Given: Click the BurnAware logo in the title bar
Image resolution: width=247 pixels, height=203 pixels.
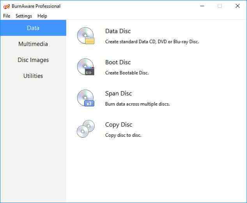Looking at the screenshot, I should [7, 7].
